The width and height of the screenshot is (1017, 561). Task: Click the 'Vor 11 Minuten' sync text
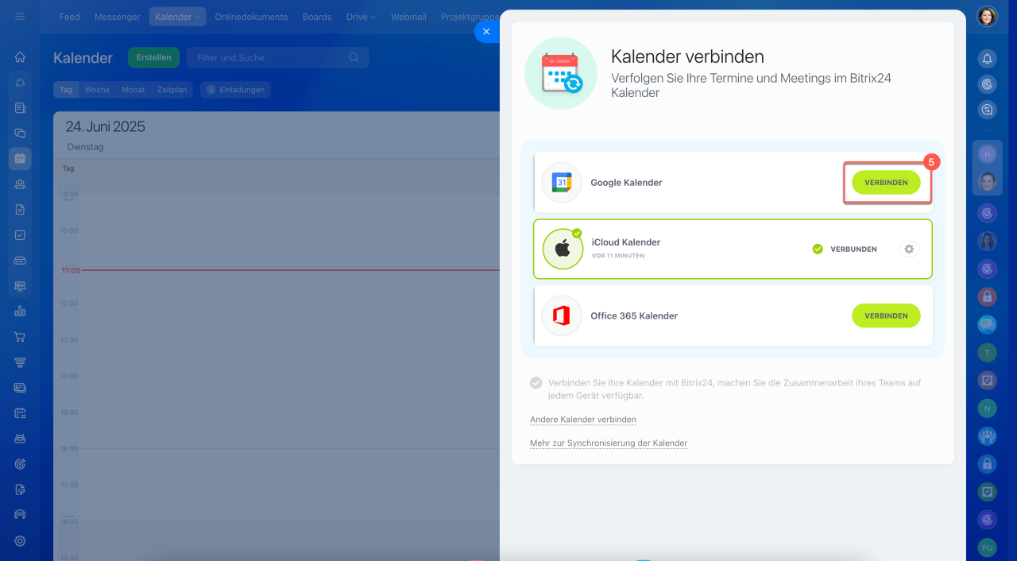click(x=618, y=256)
